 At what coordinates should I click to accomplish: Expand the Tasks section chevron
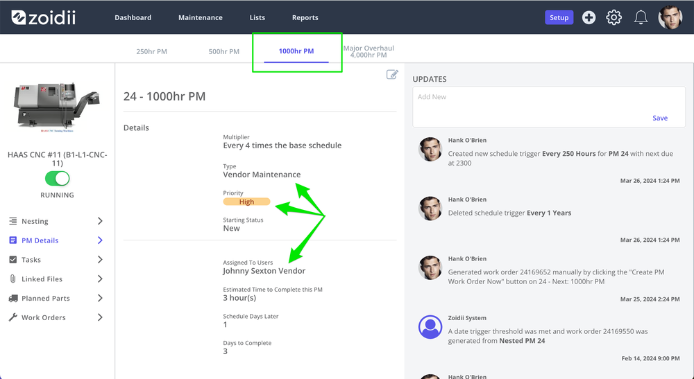(x=100, y=259)
